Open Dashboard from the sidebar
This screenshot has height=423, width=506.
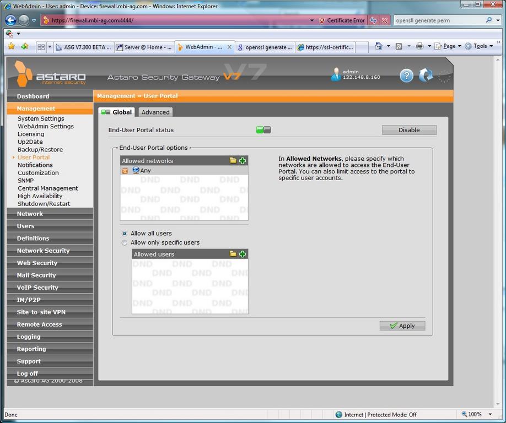[50, 96]
